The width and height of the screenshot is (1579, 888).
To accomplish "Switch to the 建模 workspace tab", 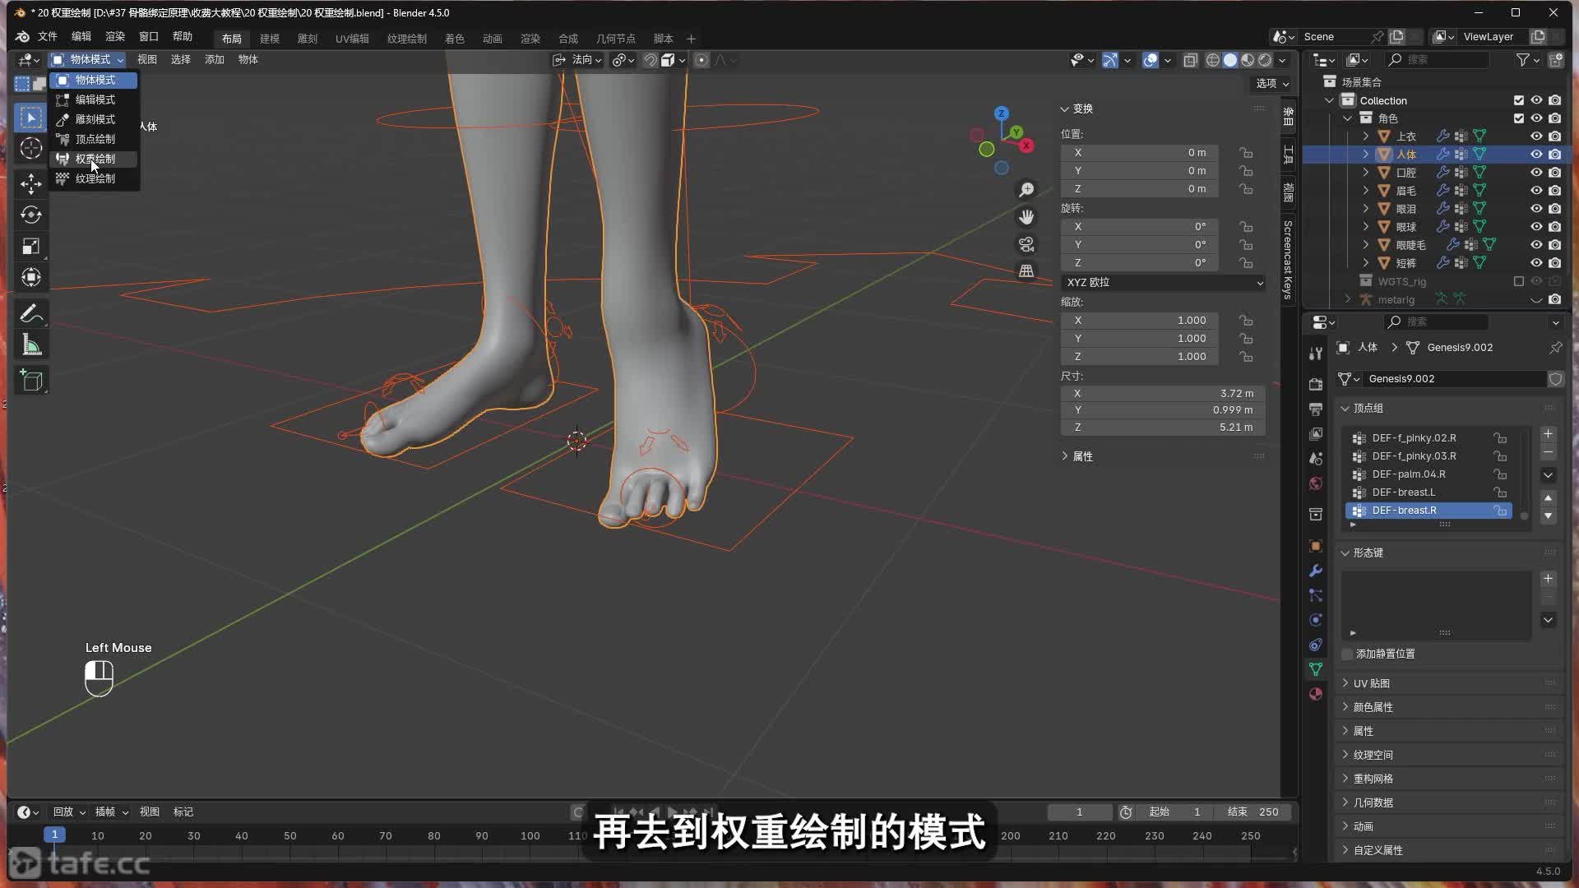I will (270, 39).
